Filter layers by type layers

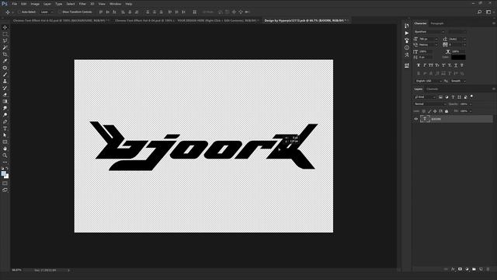pyautogui.click(x=453, y=96)
